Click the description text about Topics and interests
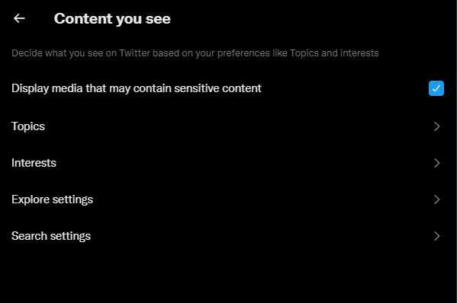The height and width of the screenshot is (303, 457). click(x=195, y=53)
